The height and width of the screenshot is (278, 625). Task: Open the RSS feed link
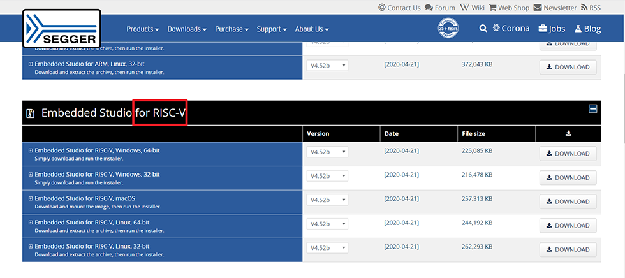tap(591, 8)
